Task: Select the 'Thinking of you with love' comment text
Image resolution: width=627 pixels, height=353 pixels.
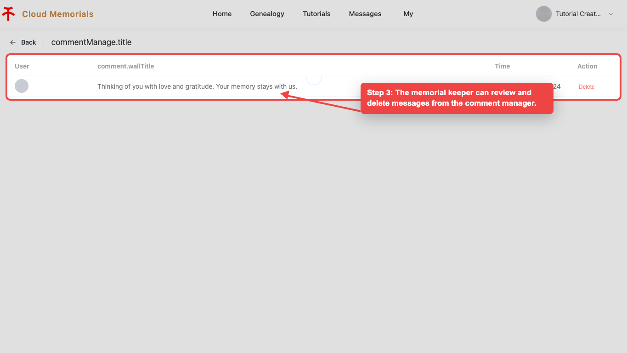Action: 197,86
